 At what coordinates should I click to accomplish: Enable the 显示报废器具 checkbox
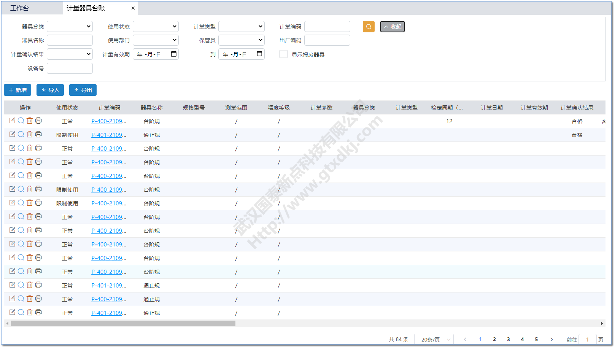coord(283,54)
